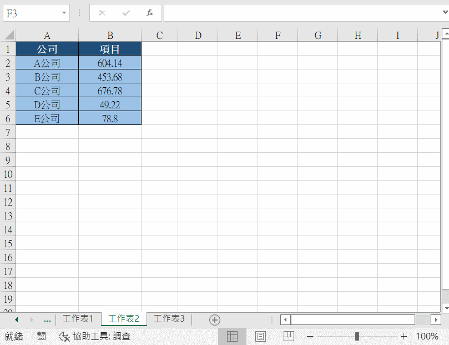The height and width of the screenshot is (345, 449).
Task: Select the C公司 cell
Action: click(47, 90)
